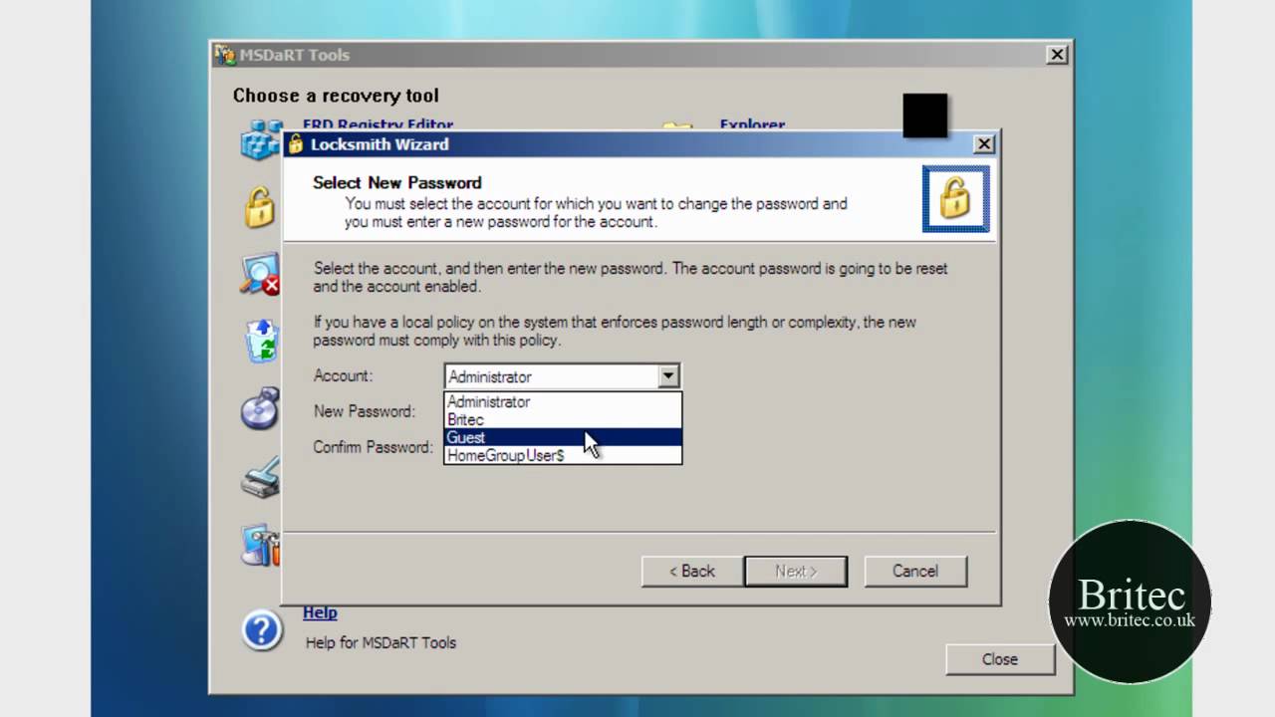Open the computer management tools icon

[x=261, y=546]
